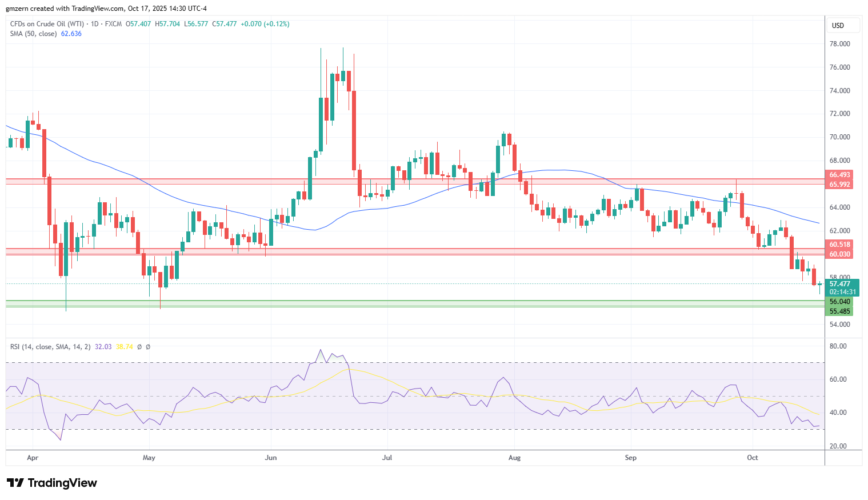Click the green 57.477 current price label on axis
The height and width of the screenshot is (500, 868).
(842, 284)
